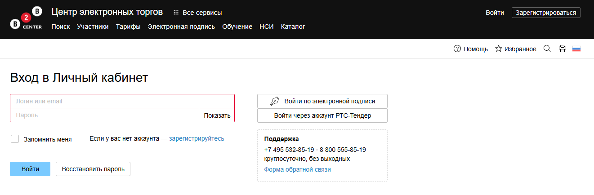Sign in using the electronic signature button
The image size is (594, 195).
[x=322, y=101]
